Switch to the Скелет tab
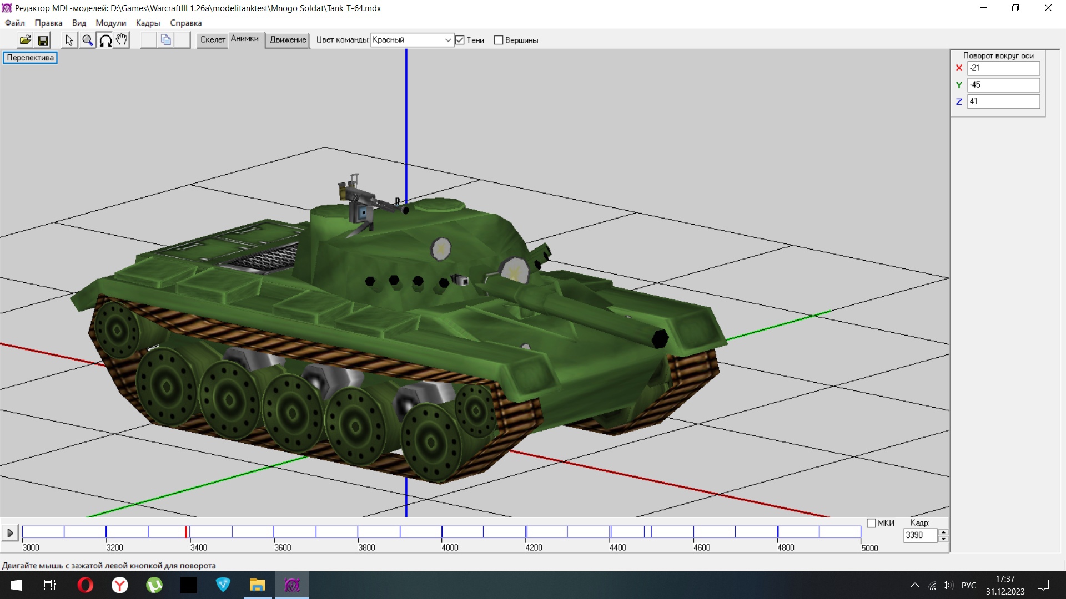 pos(213,40)
